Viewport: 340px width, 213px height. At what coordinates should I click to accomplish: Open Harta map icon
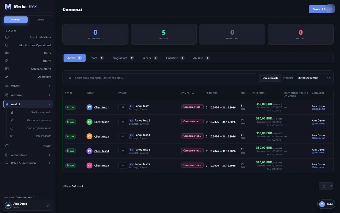click(7, 53)
